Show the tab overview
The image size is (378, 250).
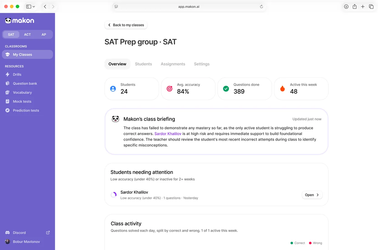(371, 7)
